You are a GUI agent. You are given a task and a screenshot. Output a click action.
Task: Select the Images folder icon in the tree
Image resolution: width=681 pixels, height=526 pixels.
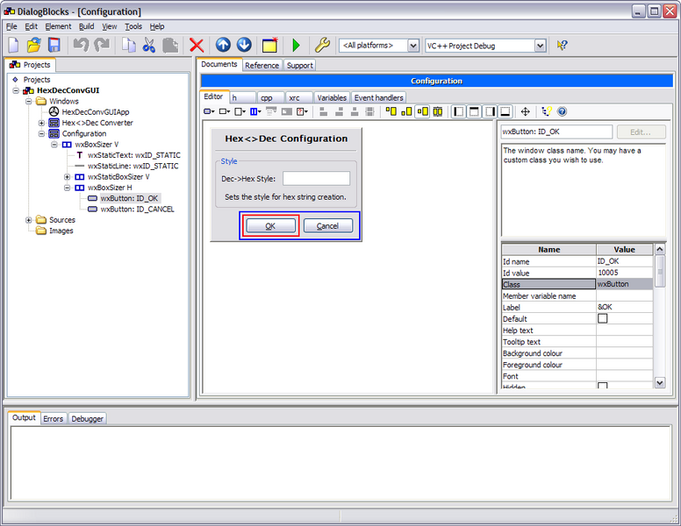[x=41, y=231]
